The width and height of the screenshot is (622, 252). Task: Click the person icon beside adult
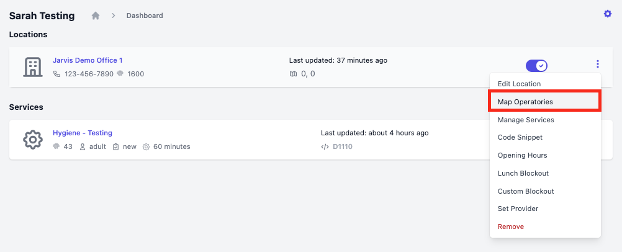(x=83, y=147)
